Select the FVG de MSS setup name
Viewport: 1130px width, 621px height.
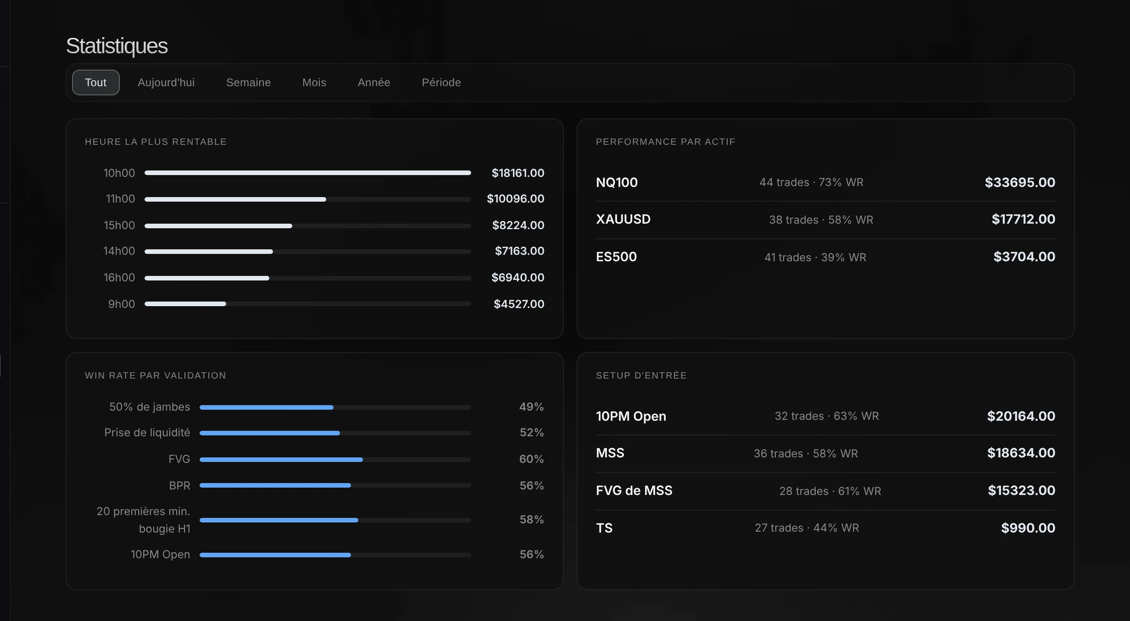(x=634, y=491)
